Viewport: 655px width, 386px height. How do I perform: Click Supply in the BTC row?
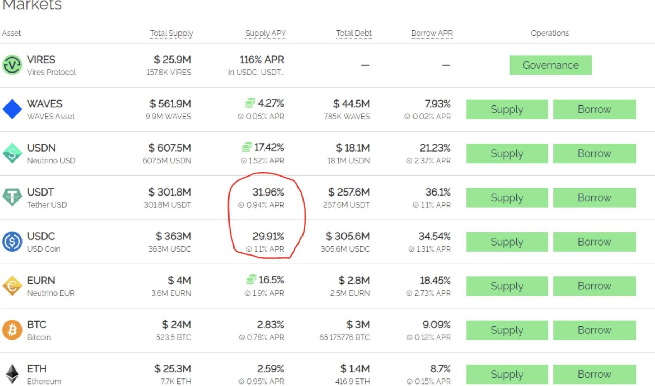click(507, 330)
